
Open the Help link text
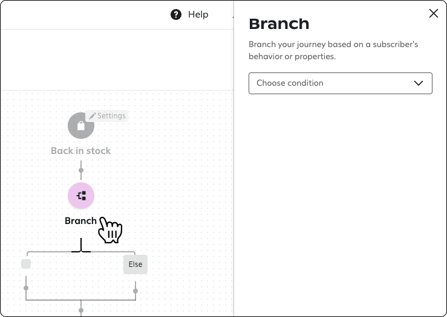[198, 14]
